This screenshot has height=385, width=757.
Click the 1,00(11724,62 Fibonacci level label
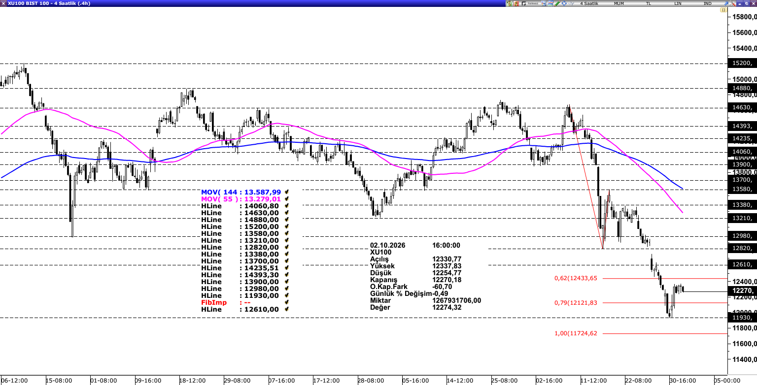pyautogui.click(x=576, y=333)
